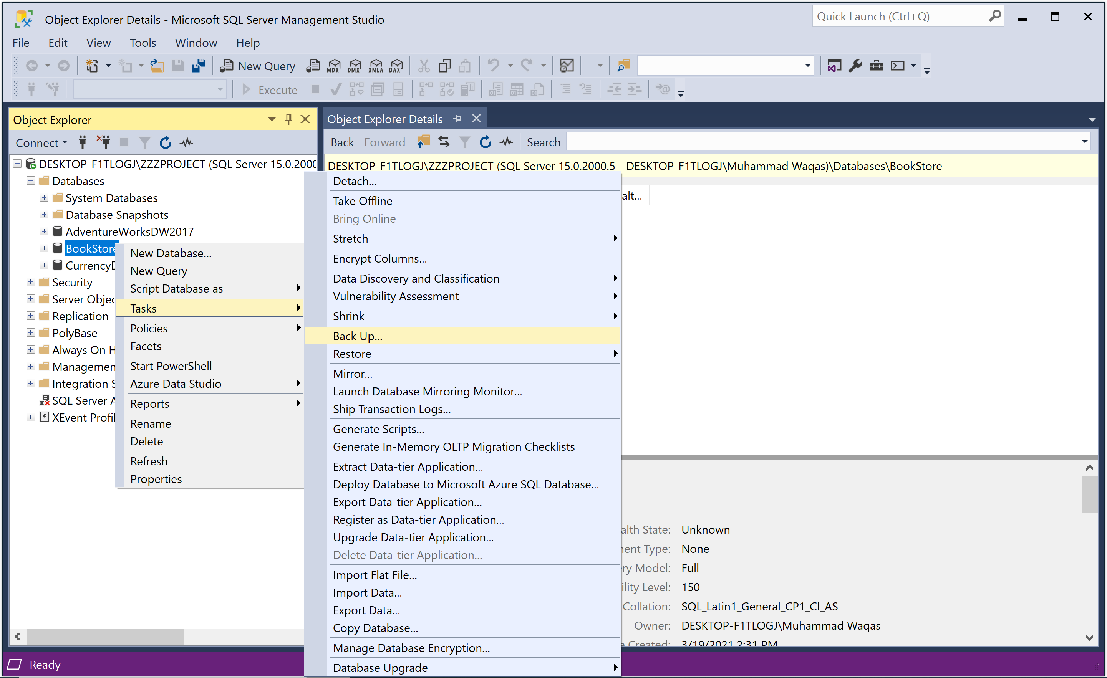Select Back Up... from the Tasks submenu
The image size is (1107, 678).
(x=358, y=336)
